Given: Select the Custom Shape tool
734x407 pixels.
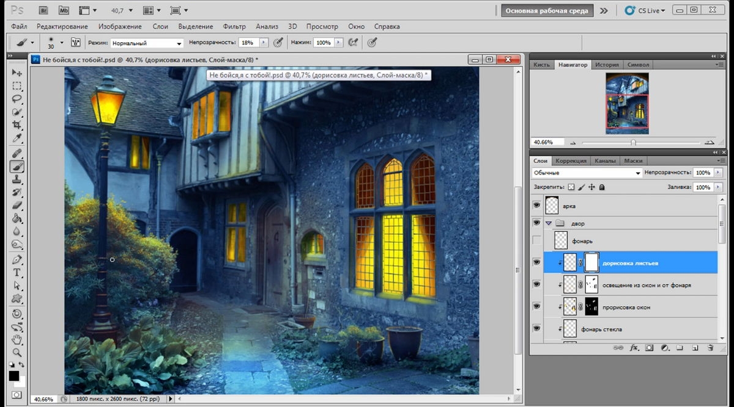Looking at the screenshot, I should pos(17,299).
